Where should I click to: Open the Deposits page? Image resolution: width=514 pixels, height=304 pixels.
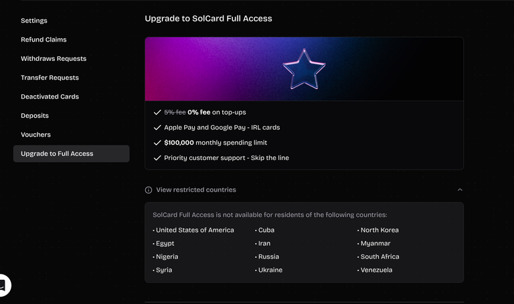click(x=35, y=115)
